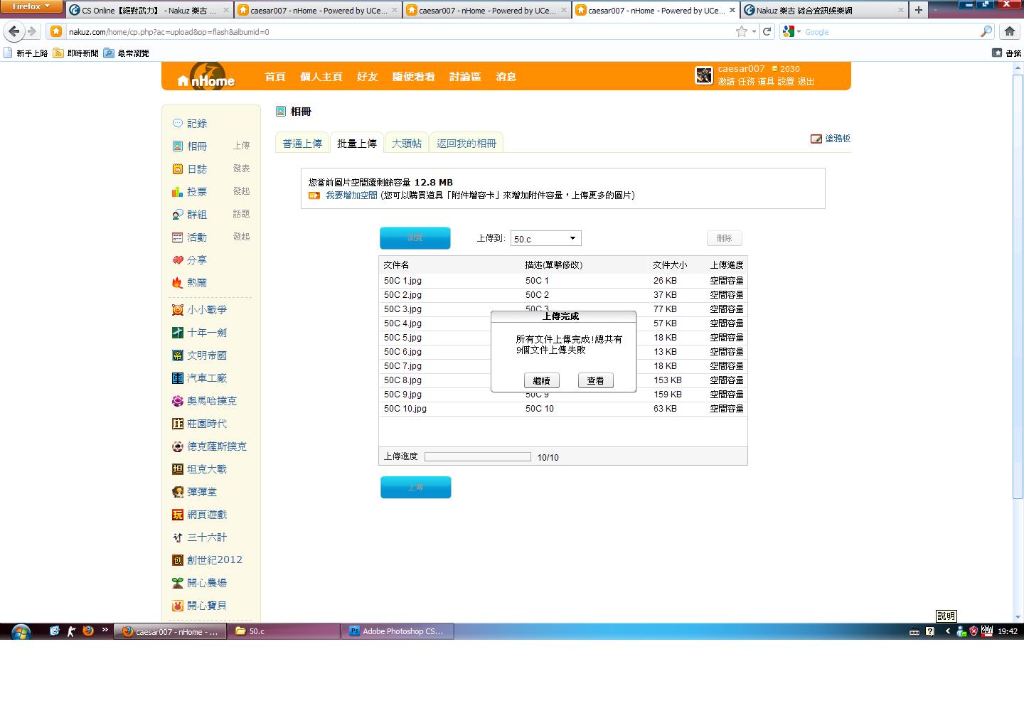Screen dimensions: 1024x718
Task: Open the 熱鬧 flame icon
Action: click(x=178, y=283)
